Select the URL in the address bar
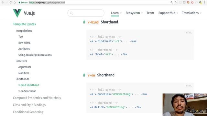Image resolution: width=207 pixels, height=116 pixels. click(47, 3)
